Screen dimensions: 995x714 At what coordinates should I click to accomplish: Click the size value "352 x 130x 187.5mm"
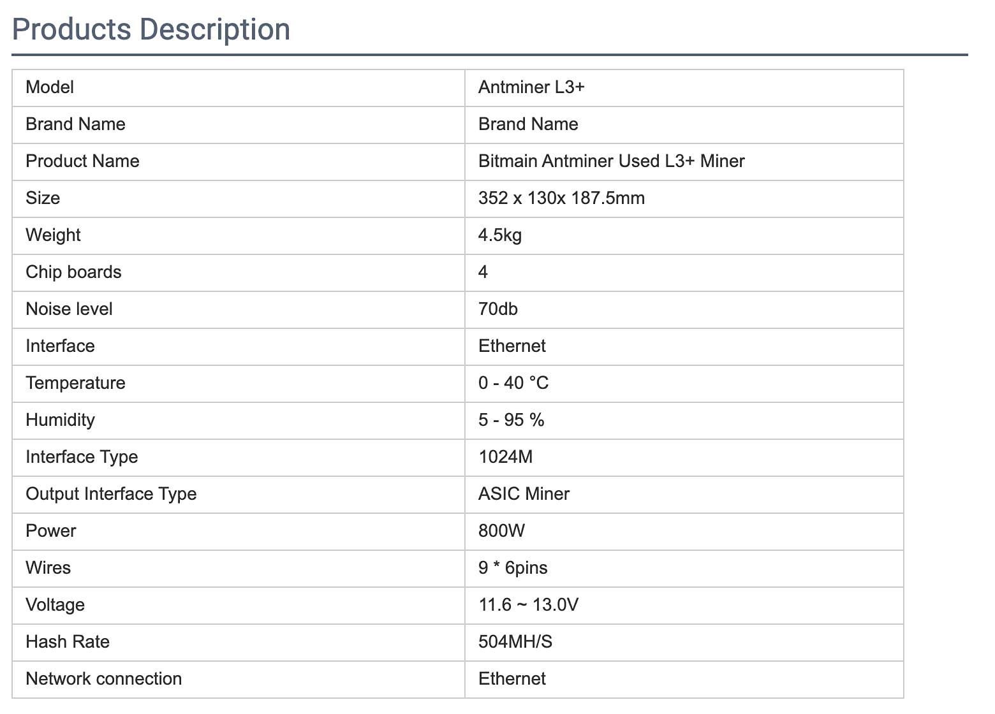561,198
